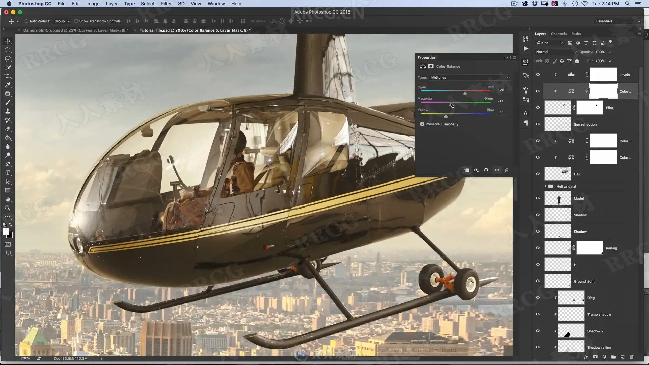Click the Cyan-Red slider handle
The height and width of the screenshot is (365, 649).
[465, 93]
